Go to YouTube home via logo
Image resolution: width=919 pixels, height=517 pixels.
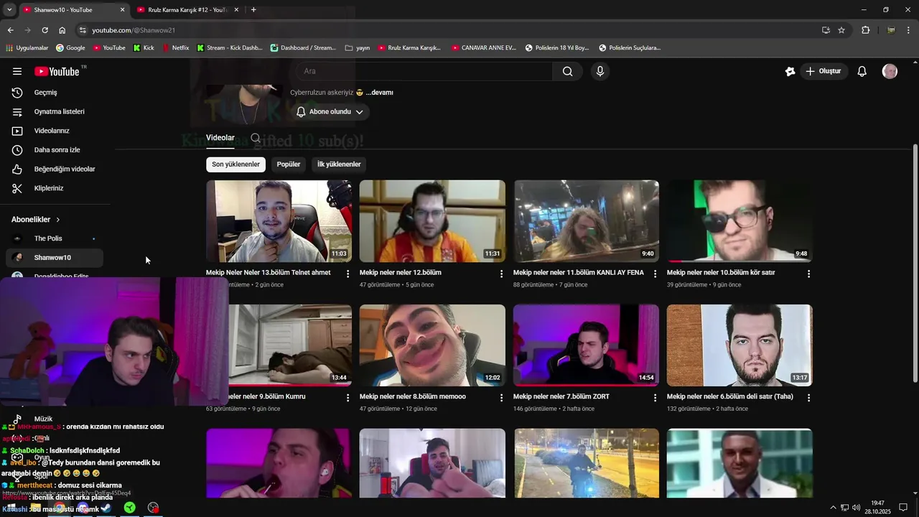click(57, 71)
